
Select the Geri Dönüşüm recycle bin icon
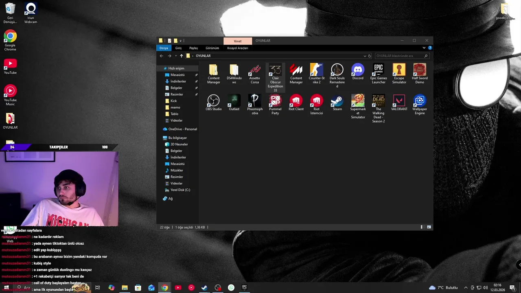[10, 13]
